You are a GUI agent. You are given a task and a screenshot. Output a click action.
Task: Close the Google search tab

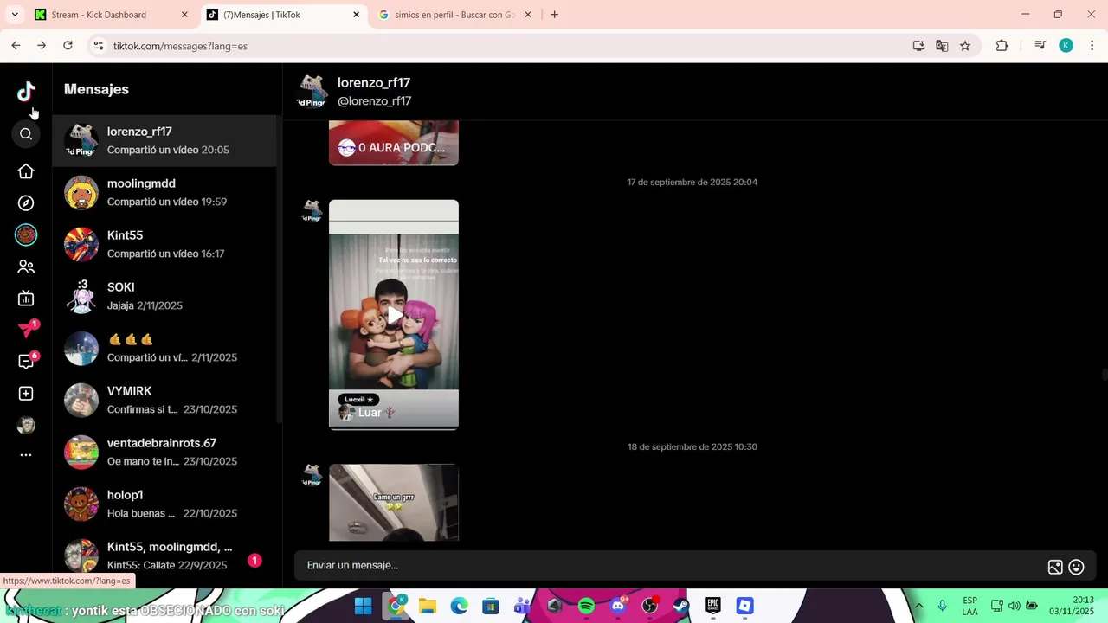(x=529, y=15)
